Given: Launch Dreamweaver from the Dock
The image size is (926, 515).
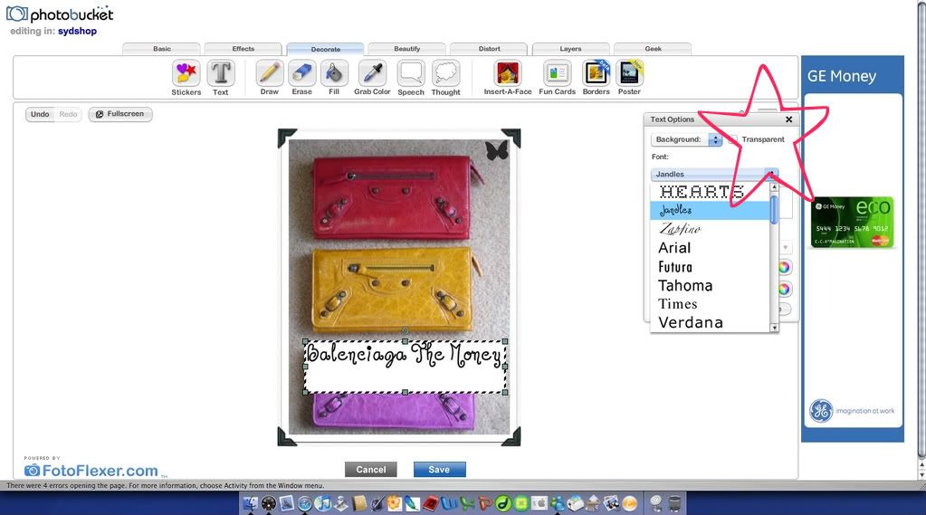Looking at the screenshot, I should [502, 503].
